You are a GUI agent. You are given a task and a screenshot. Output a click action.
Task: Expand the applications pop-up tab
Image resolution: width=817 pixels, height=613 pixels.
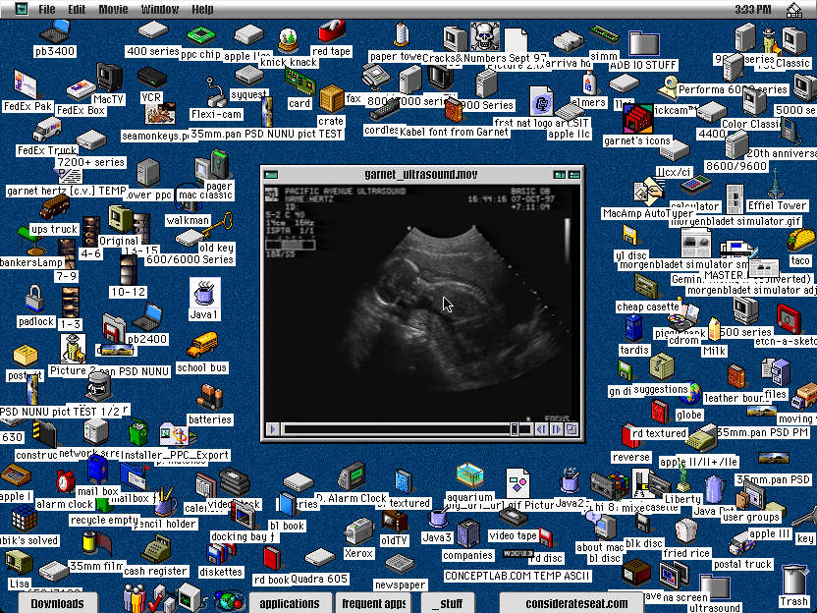pos(290,603)
